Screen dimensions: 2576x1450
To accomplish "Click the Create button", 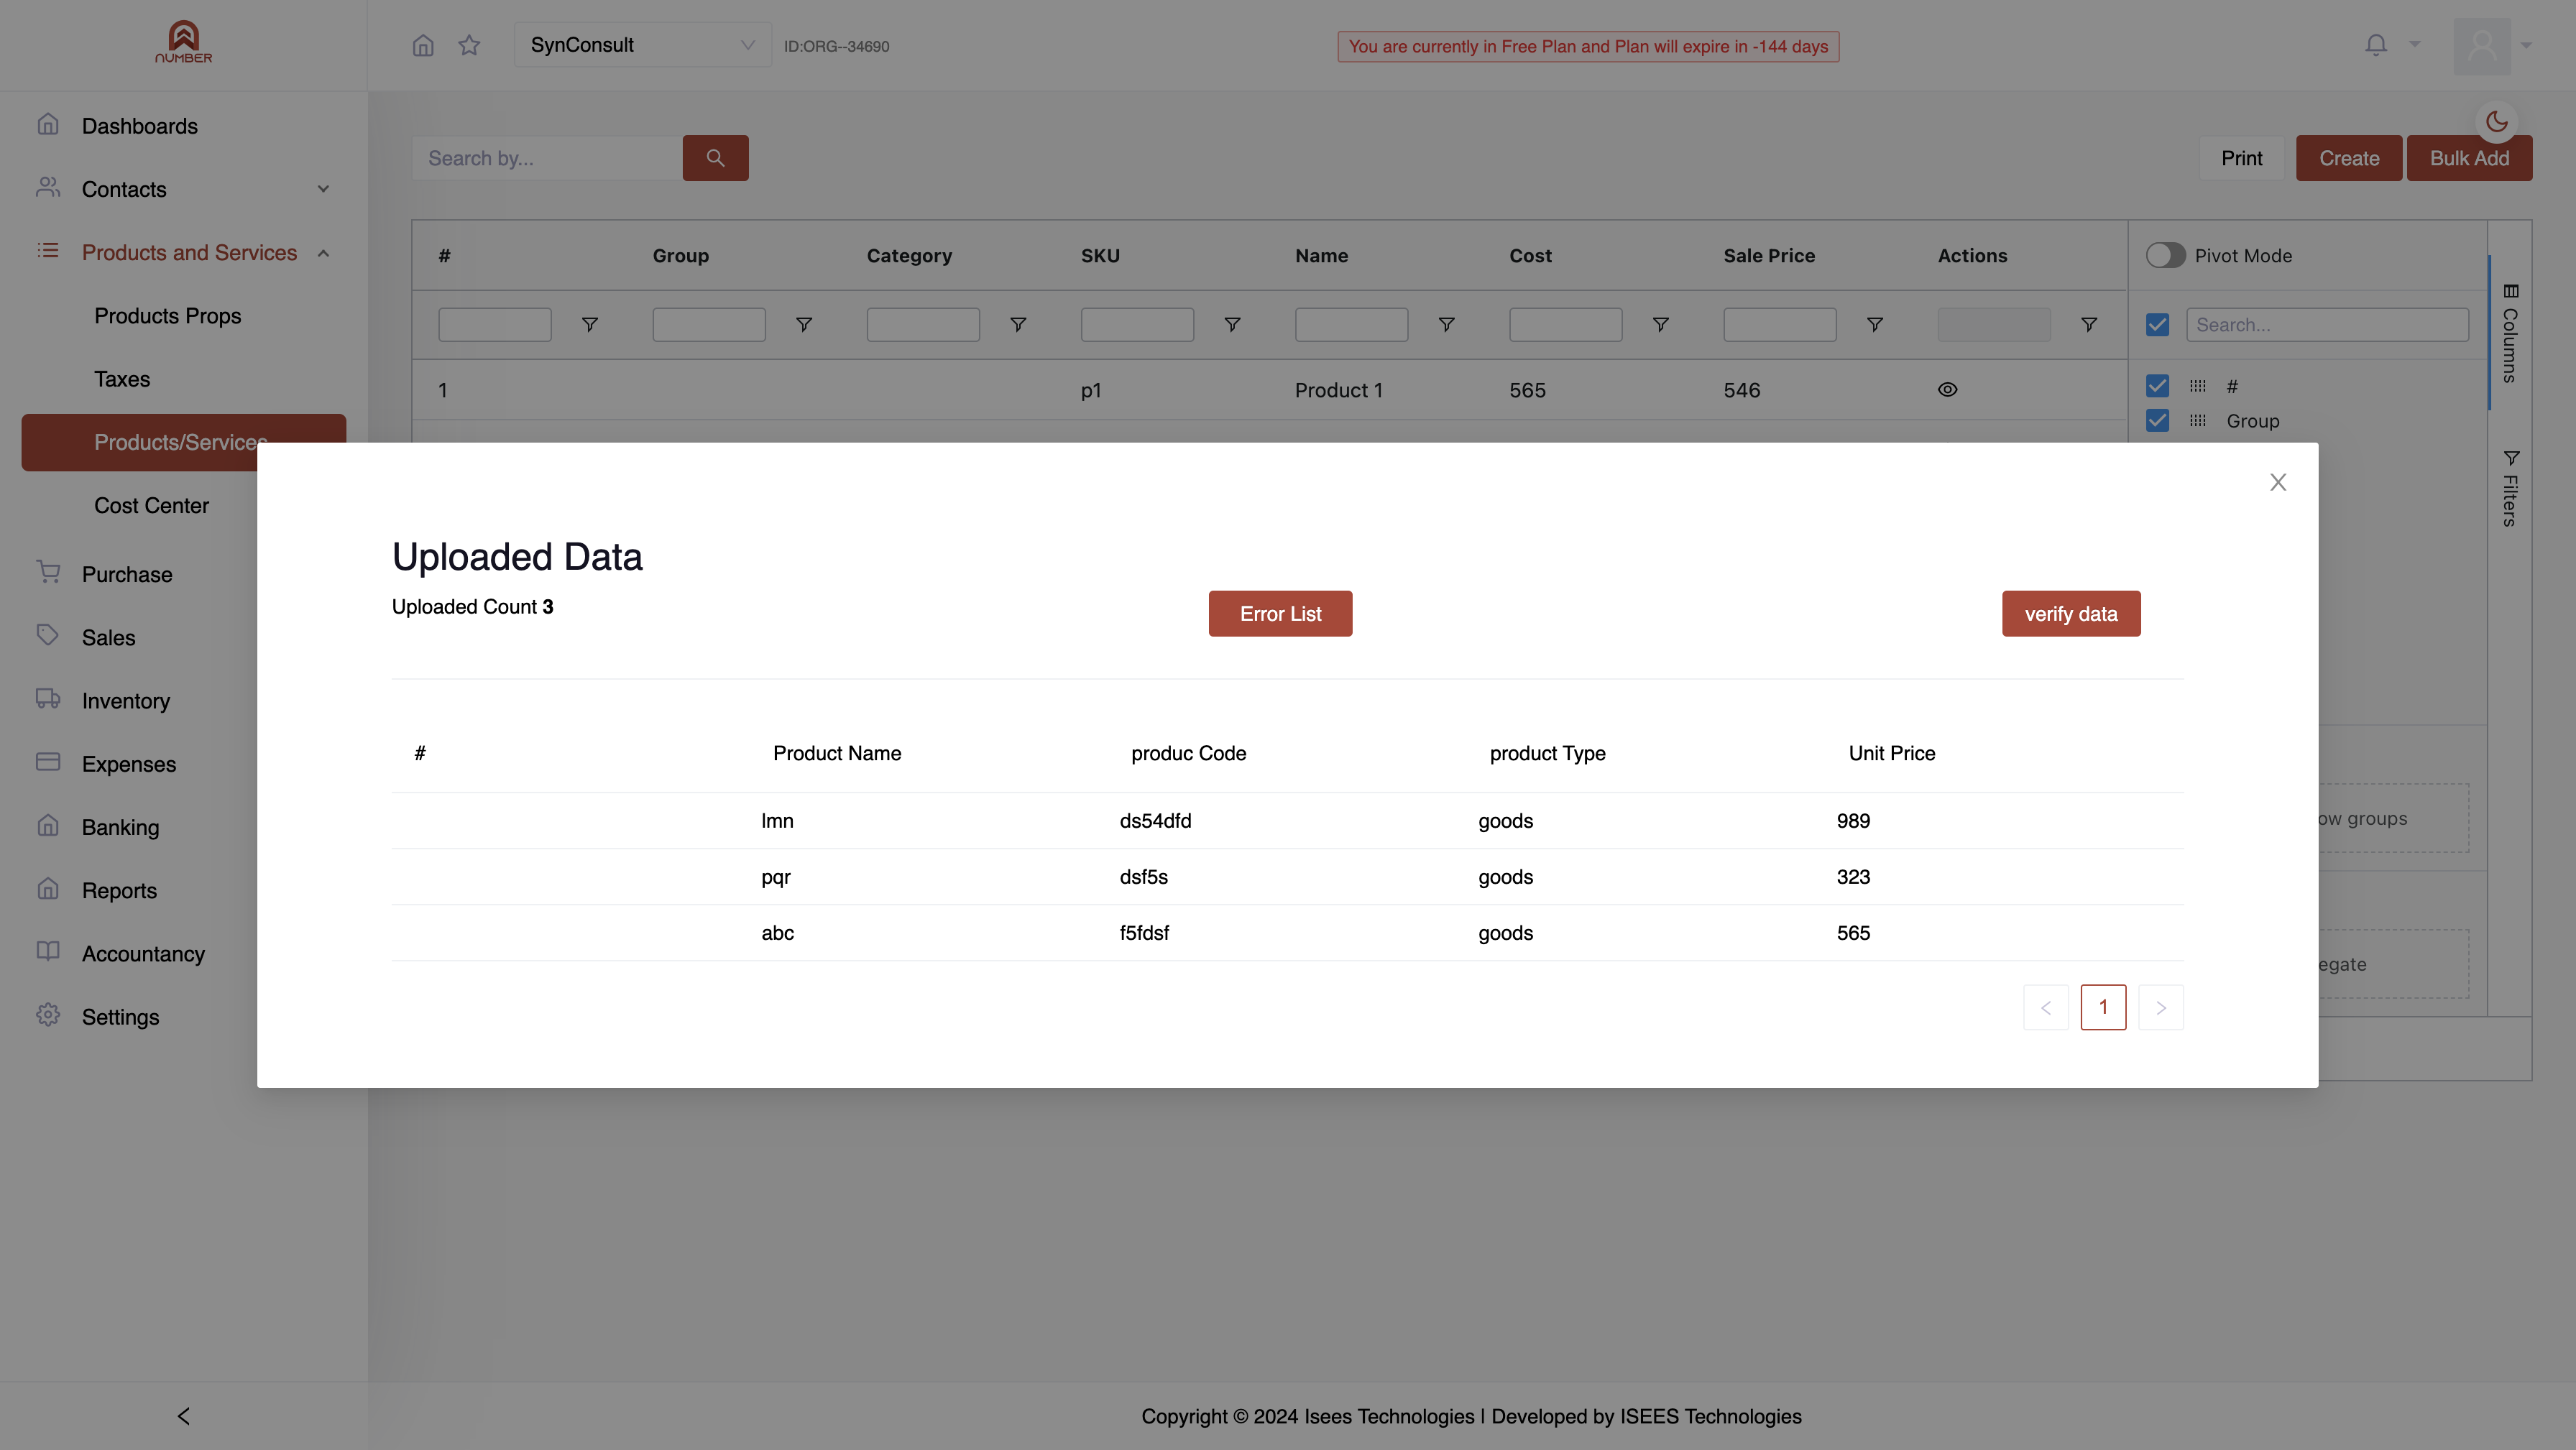I will pos(2349,158).
